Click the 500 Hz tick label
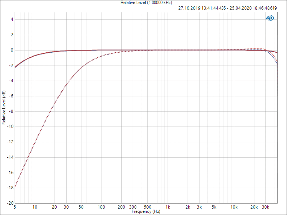This screenshot has height=215, width=287. click(148, 207)
